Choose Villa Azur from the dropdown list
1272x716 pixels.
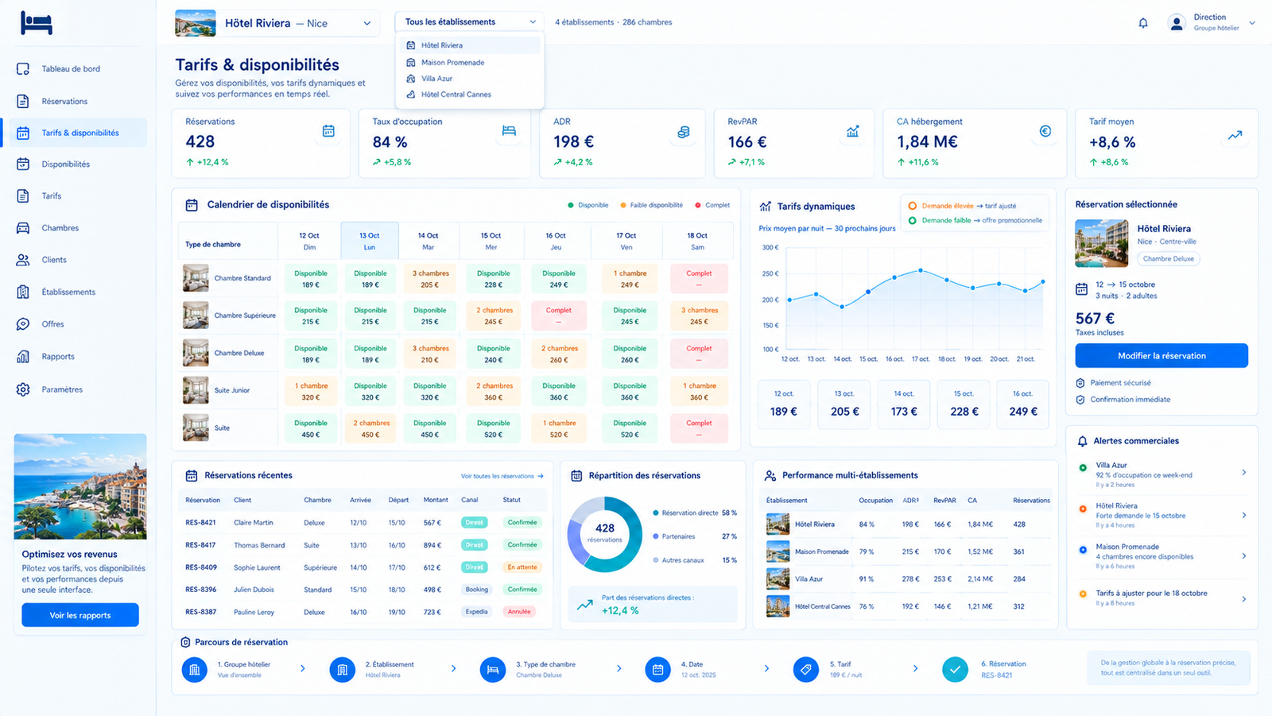tap(470, 79)
